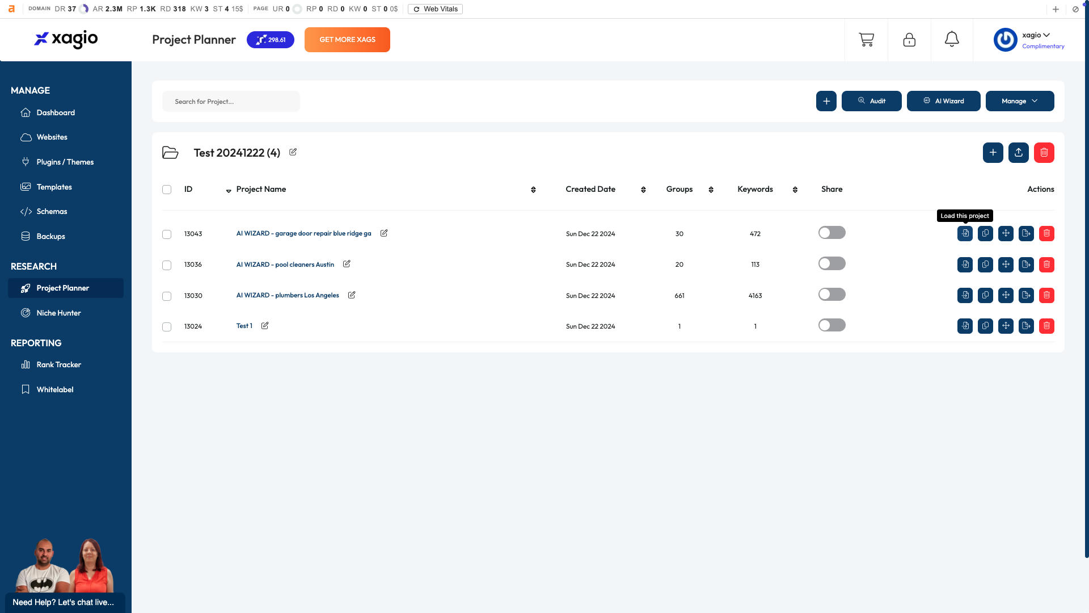Viewport: 1089px width, 613px height.
Task: Check the box for project 13030
Action: tap(167, 296)
